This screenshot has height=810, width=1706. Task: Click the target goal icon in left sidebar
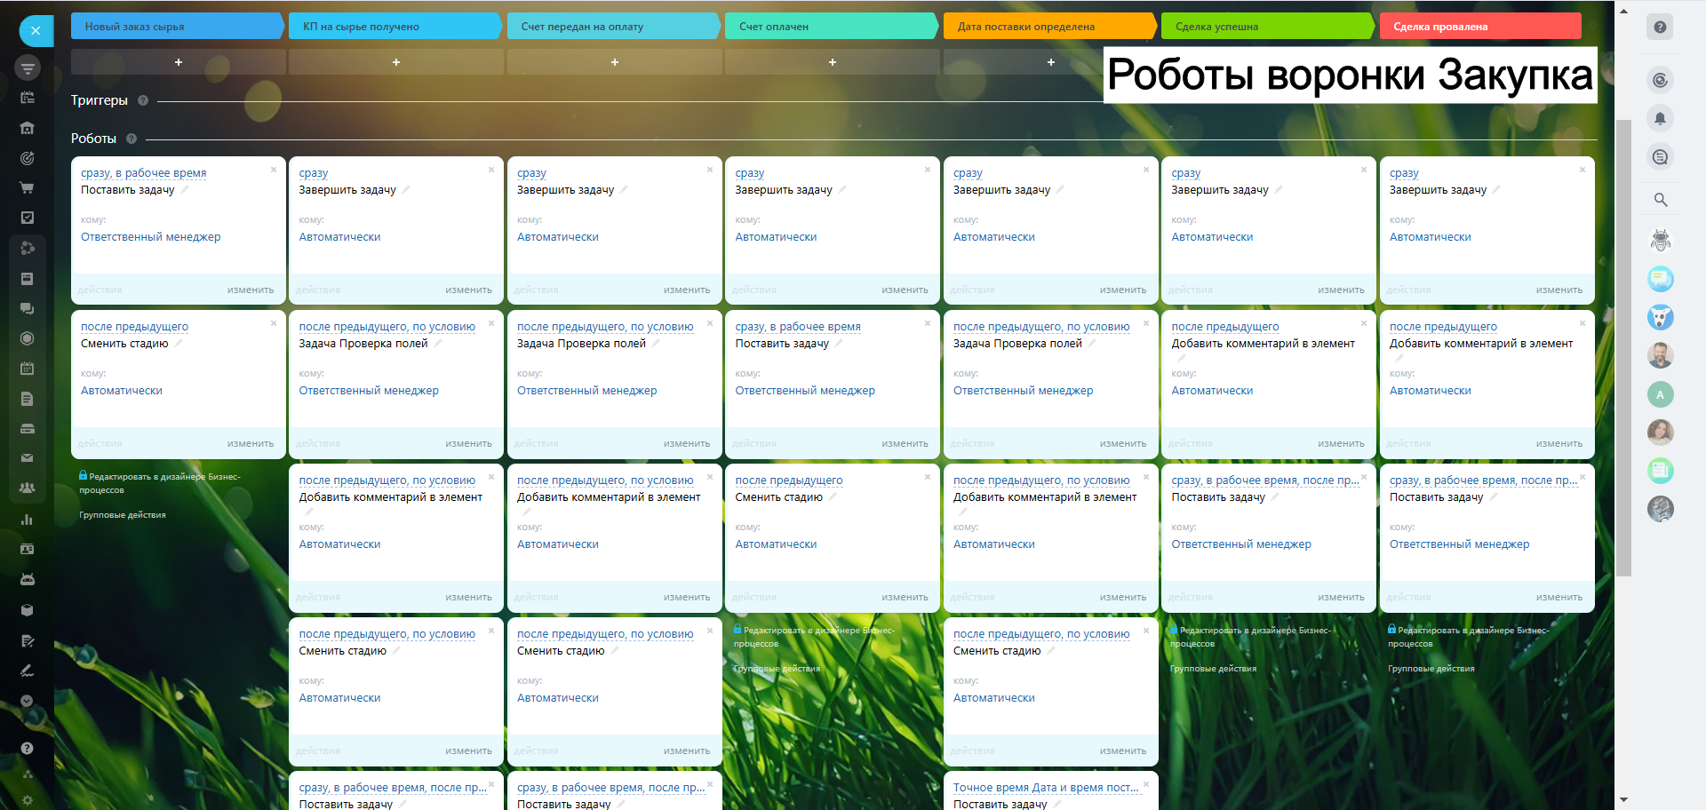(28, 158)
